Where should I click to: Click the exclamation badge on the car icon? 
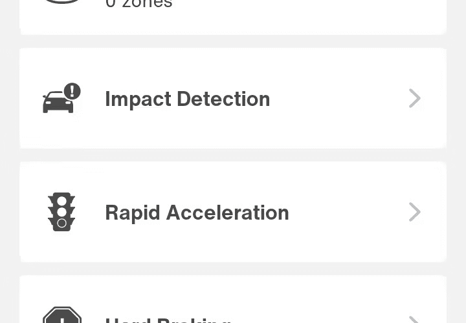click(x=72, y=90)
